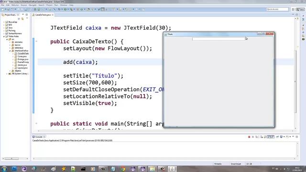Click the Project Explorer horizontal scrollbar
This screenshot has height=172, width=306.
pyautogui.click(x=11, y=159)
